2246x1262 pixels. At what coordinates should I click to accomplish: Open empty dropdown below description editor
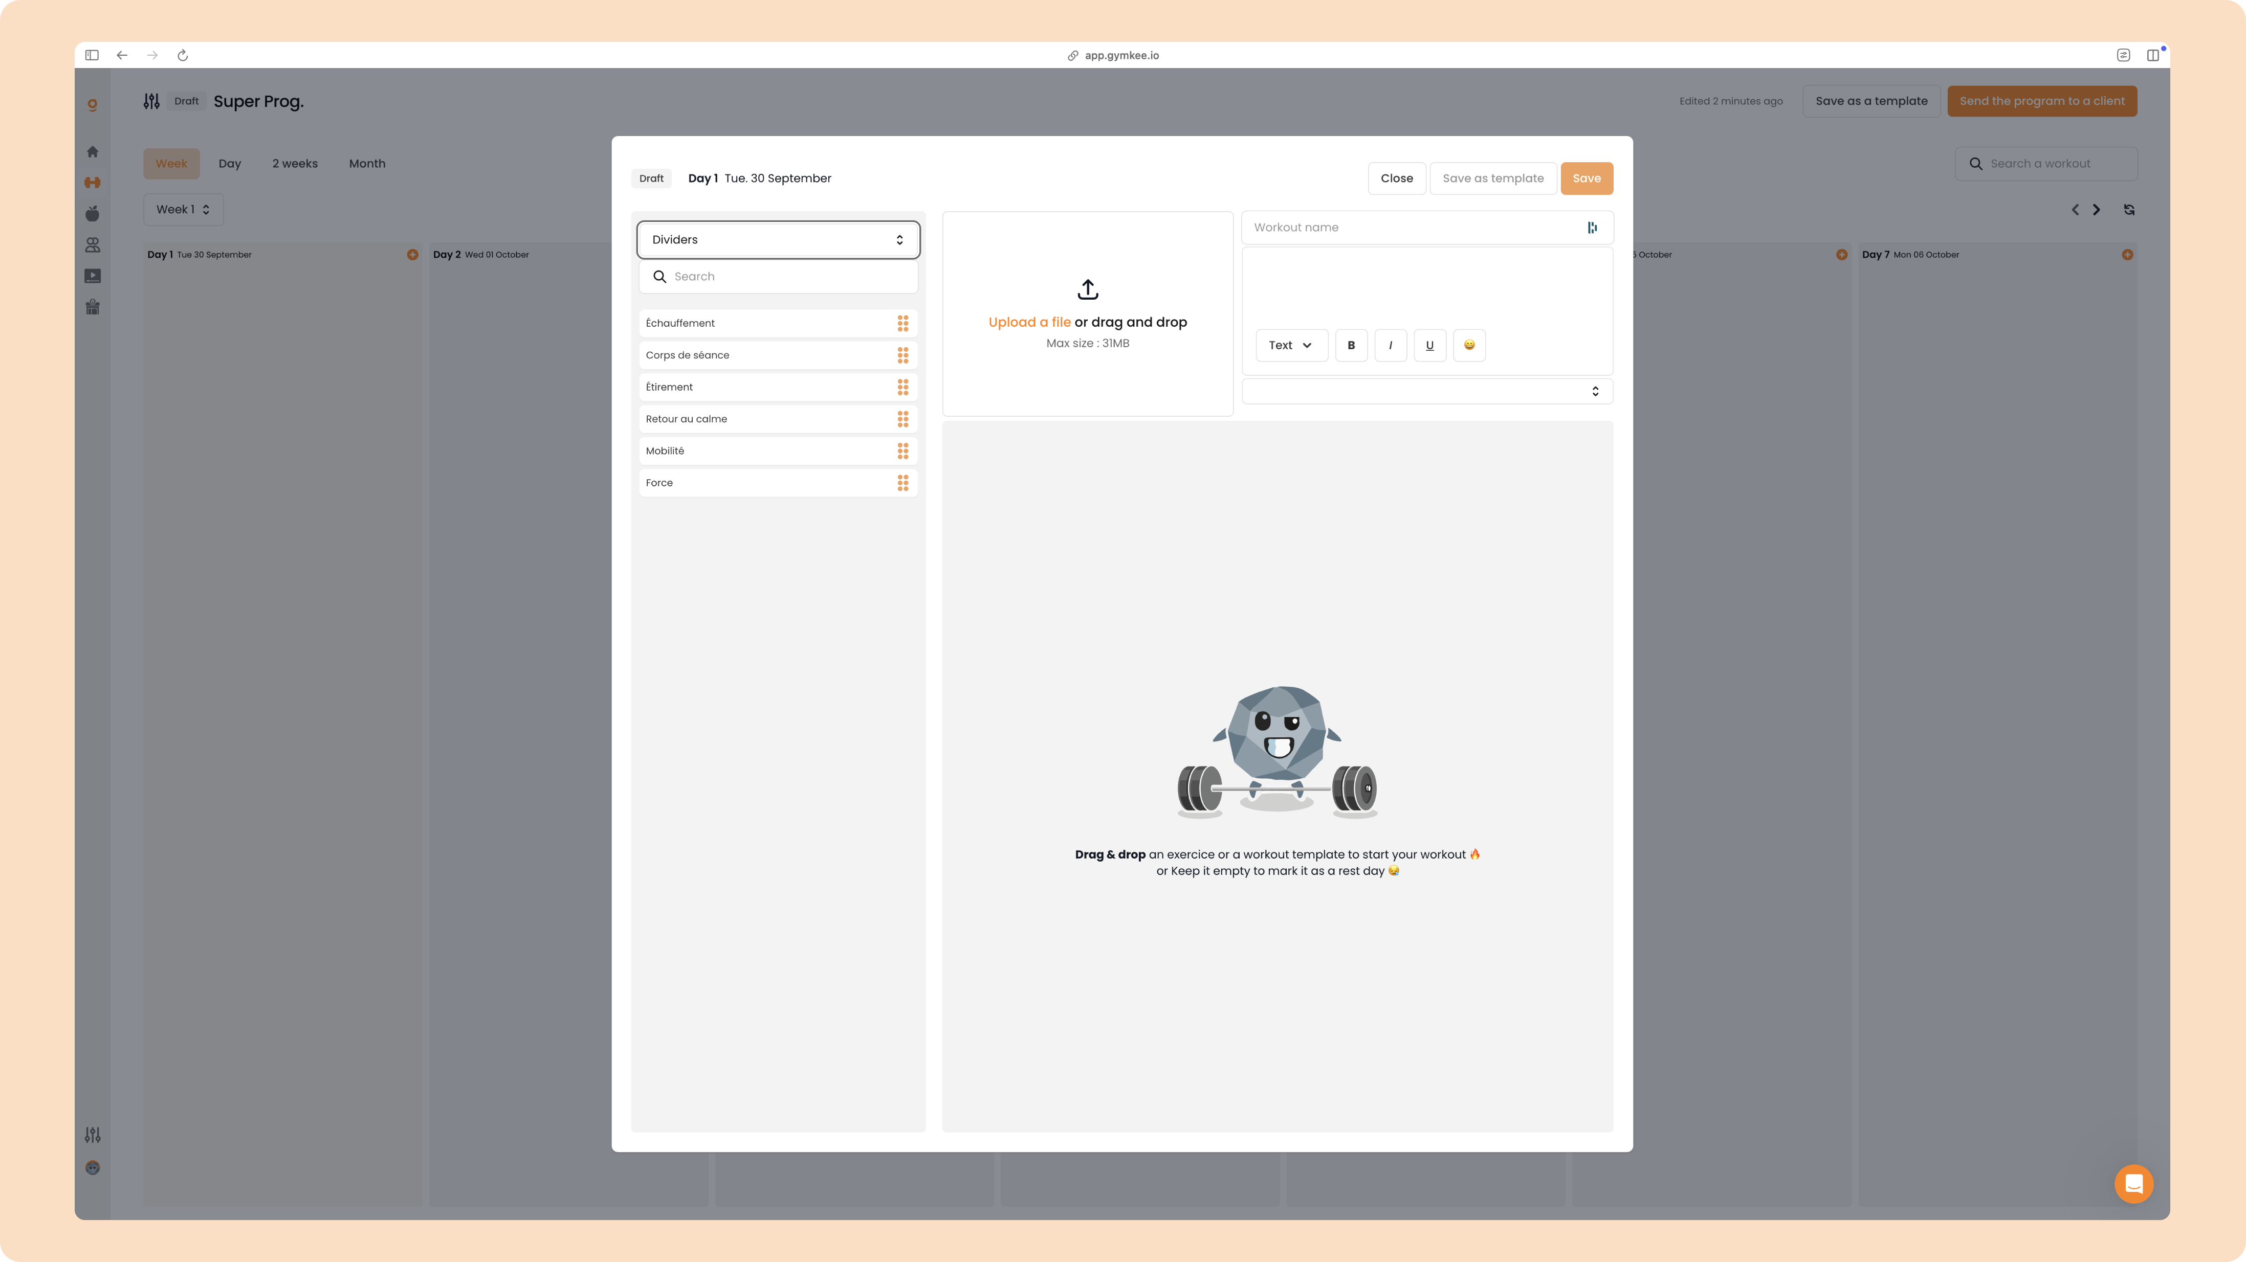(x=1427, y=391)
